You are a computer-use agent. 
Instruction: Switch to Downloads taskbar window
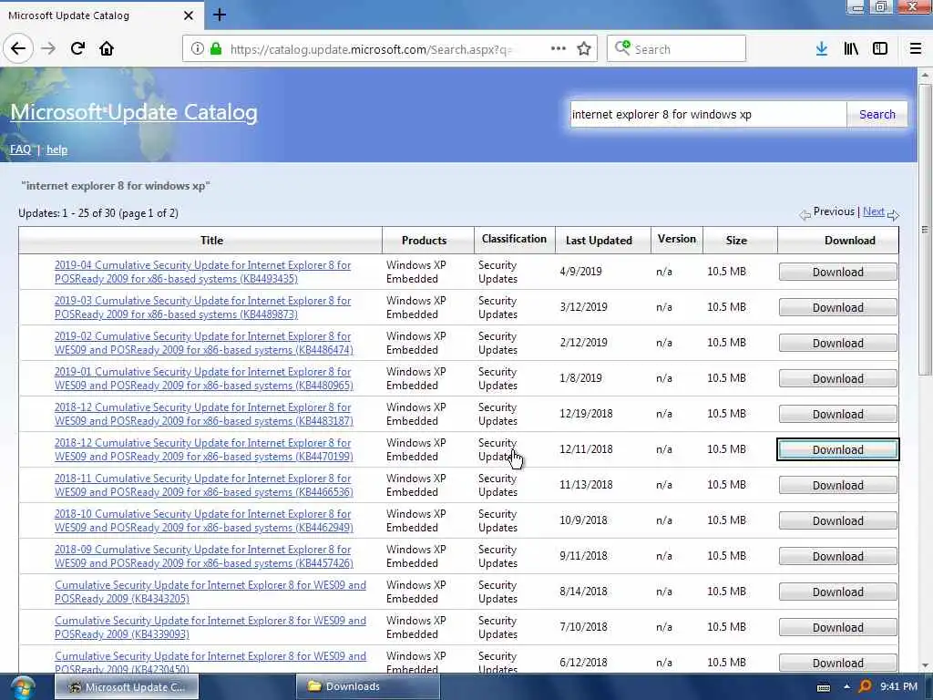click(368, 687)
